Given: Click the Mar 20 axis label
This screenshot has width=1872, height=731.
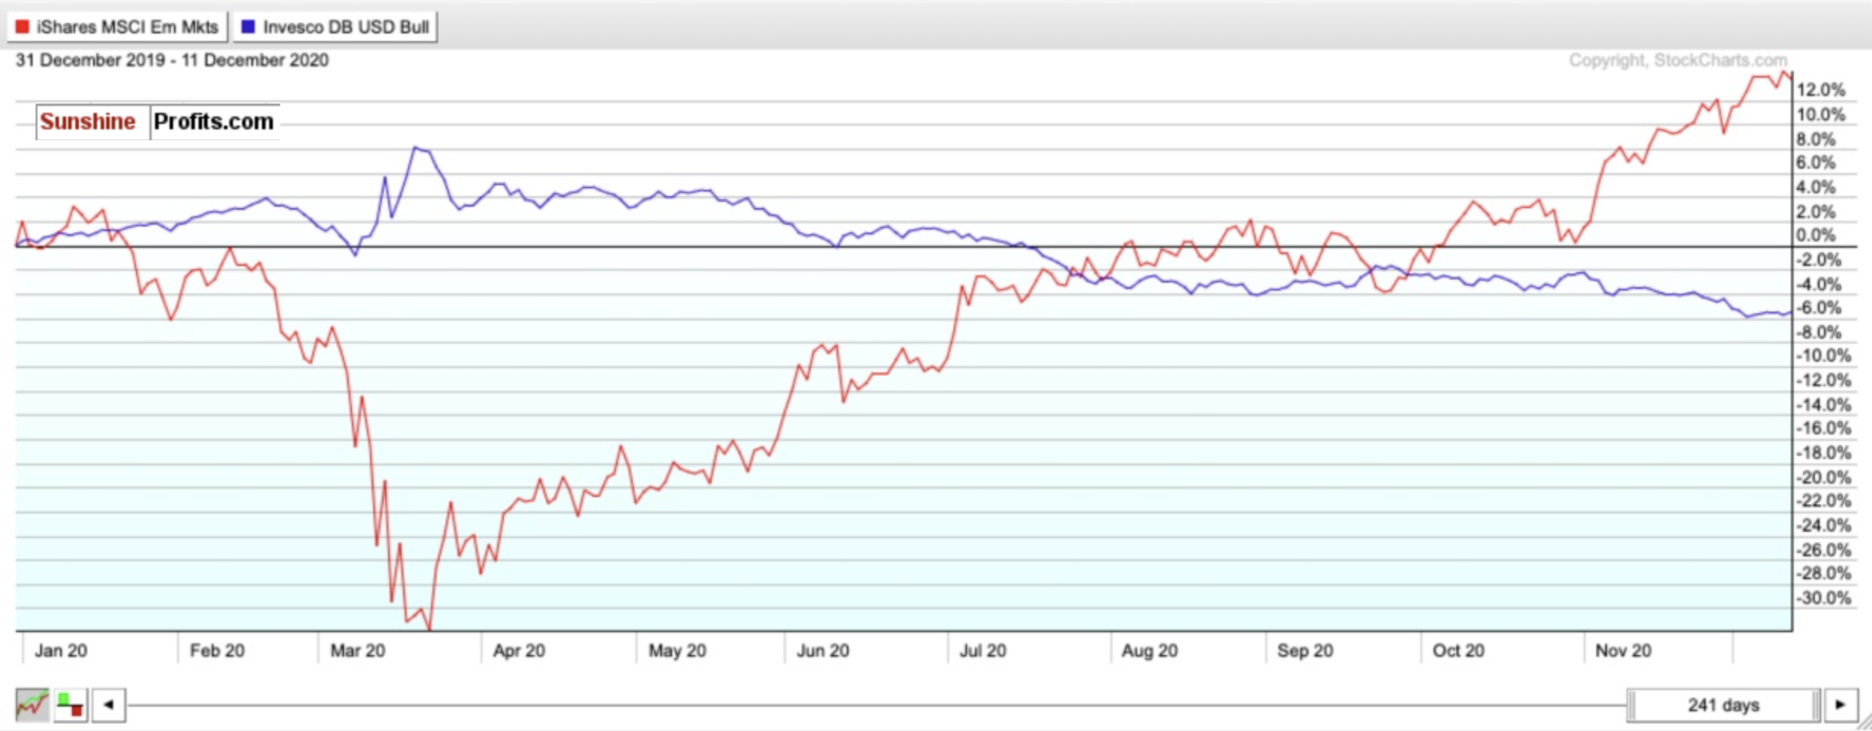Looking at the screenshot, I should click(358, 650).
